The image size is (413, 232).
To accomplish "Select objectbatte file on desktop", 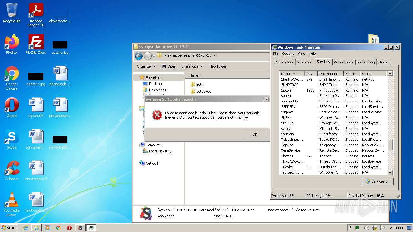I will pyautogui.click(x=60, y=17).
